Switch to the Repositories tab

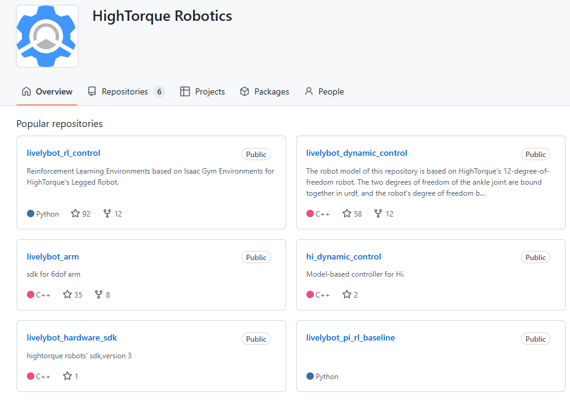pos(126,91)
